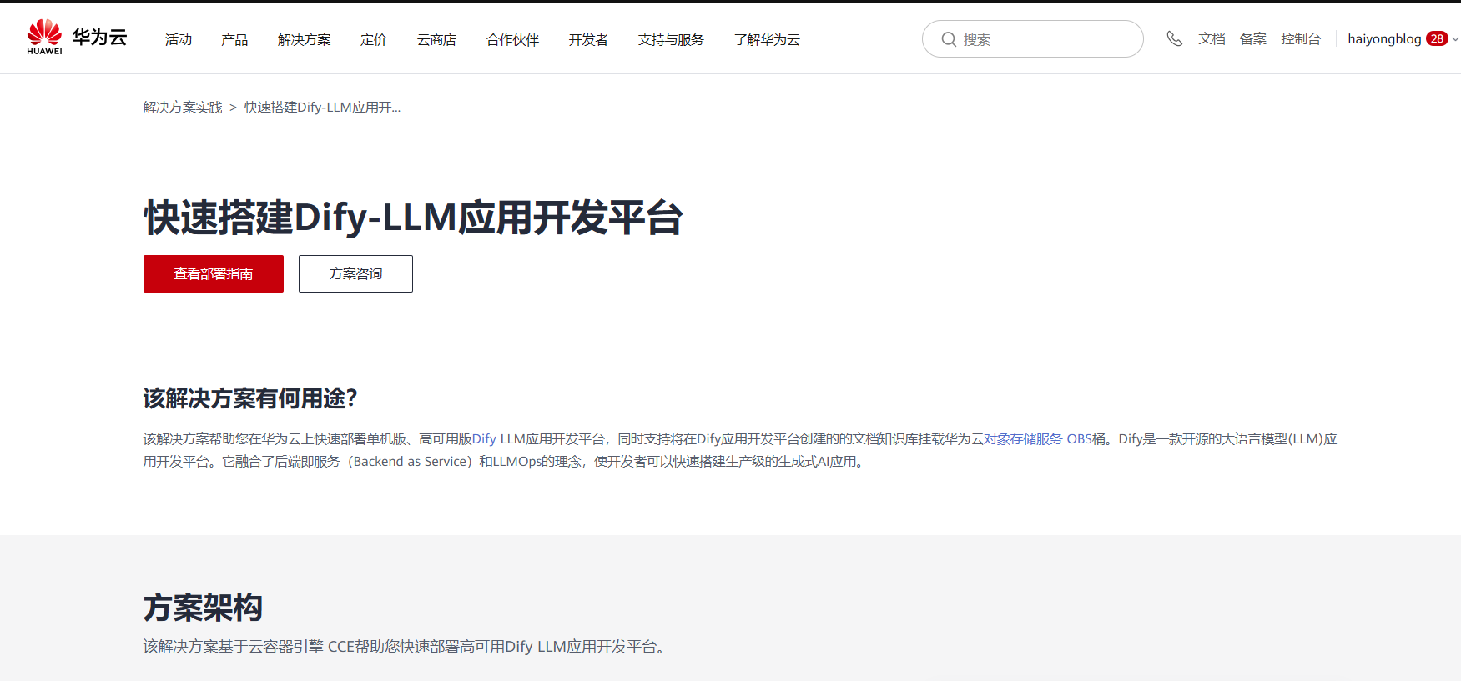
Task: Click the 该解决方案基于云容器引擎 CCE description text
Action: point(404,647)
